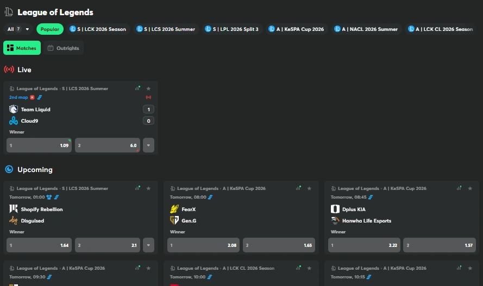Favorite the Team Liquid vs Cloud9 match
This screenshot has width=483, height=286.
(x=148, y=88)
